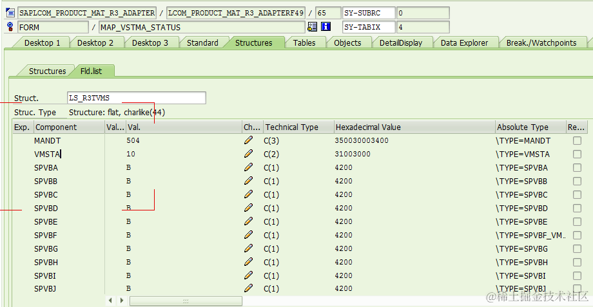The image size is (593, 307).
Task: Click the SAPLCOM_PRODUCT_MAT_R3_ADAPTER program field
Action: tap(88, 13)
